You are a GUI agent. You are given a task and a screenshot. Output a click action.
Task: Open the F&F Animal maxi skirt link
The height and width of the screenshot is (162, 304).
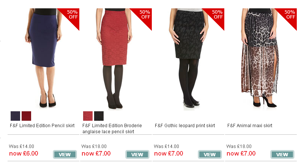250,126
